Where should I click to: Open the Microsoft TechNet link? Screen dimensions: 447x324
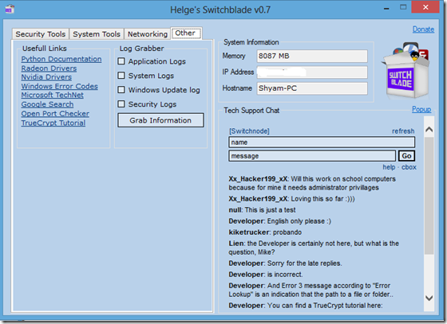tap(53, 95)
